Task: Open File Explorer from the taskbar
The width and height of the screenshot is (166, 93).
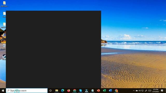Action: pyautogui.click(x=57, y=91)
